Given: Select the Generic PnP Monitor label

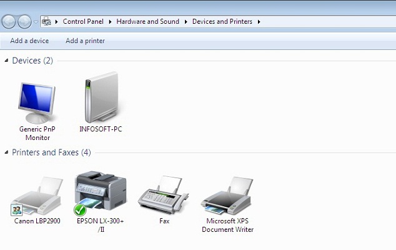Looking at the screenshot, I should [x=37, y=133].
